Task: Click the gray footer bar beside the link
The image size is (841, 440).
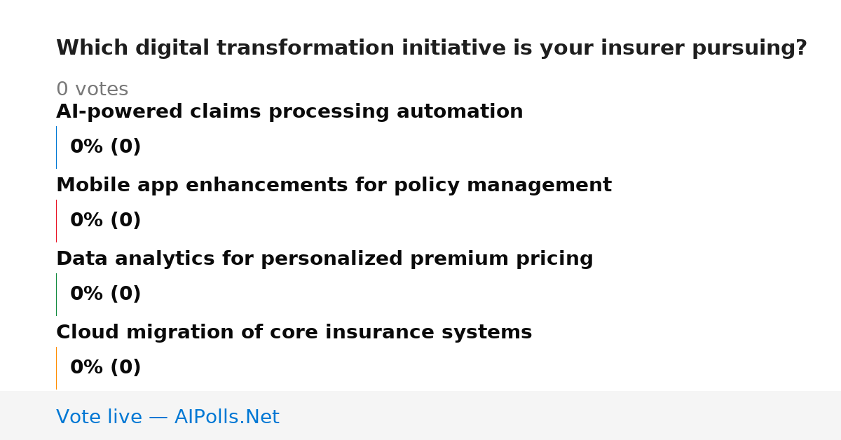Action: [561, 415]
